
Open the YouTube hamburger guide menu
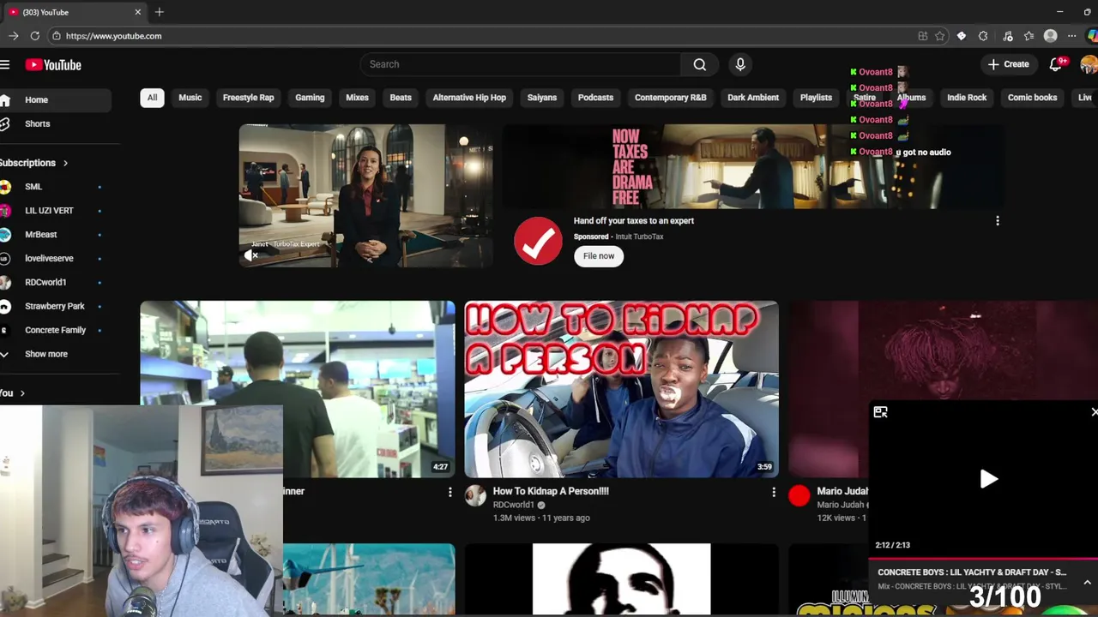pos(5,64)
